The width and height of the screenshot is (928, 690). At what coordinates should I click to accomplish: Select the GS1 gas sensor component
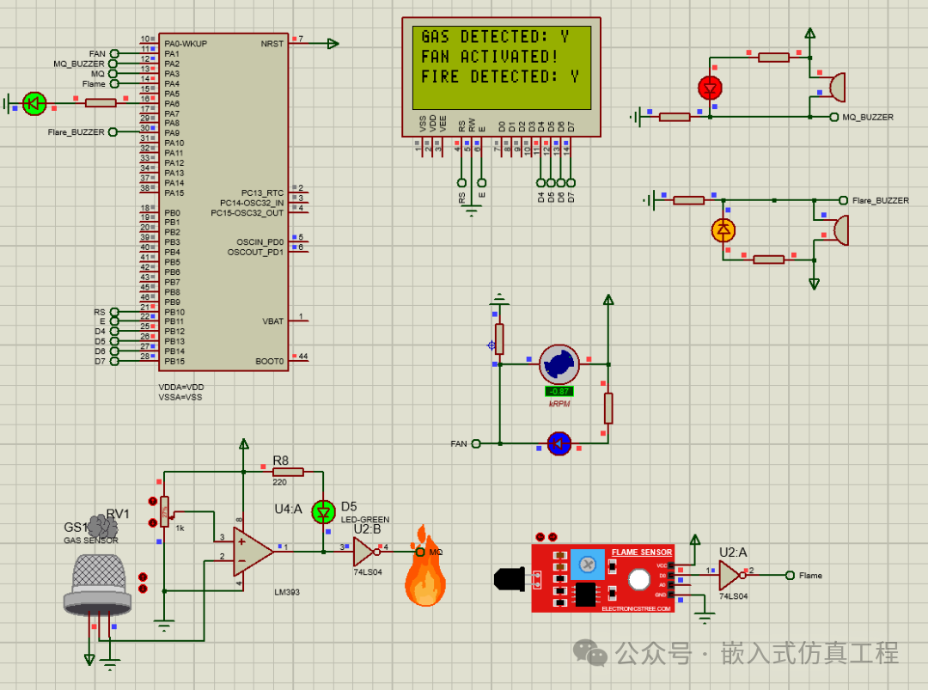tap(98, 586)
